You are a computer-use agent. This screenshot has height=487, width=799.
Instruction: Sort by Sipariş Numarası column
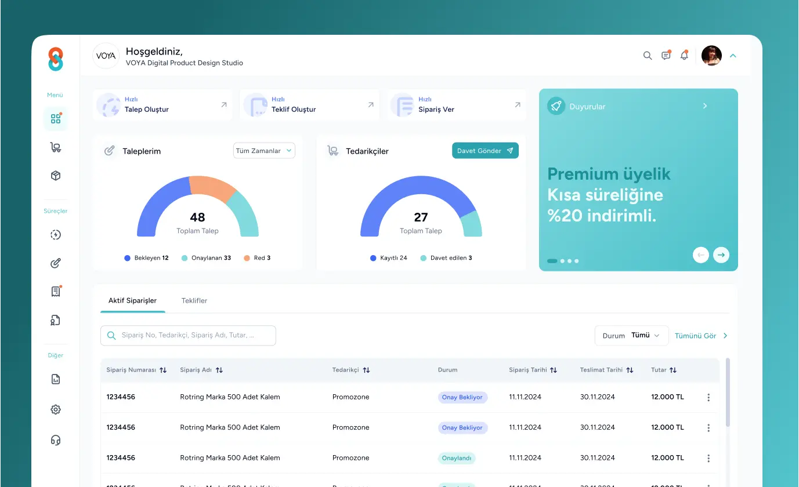click(x=163, y=370)
